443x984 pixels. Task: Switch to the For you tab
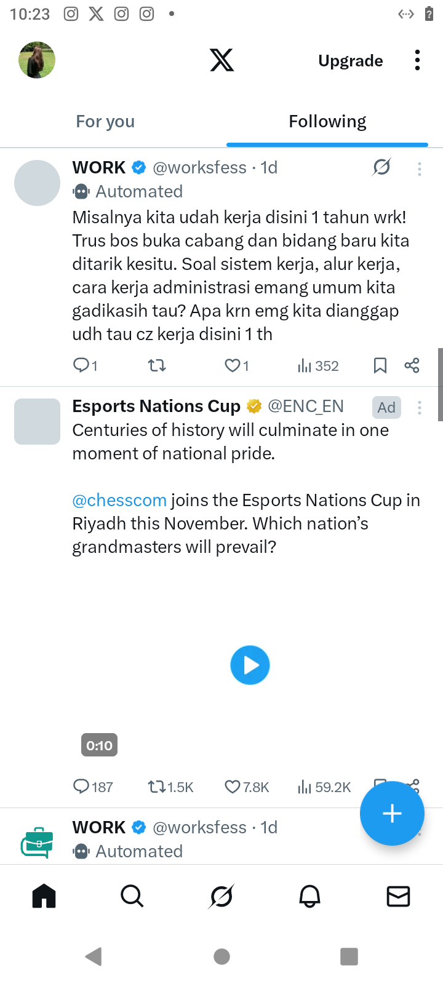pyautogui.click(x=105, y=122)
